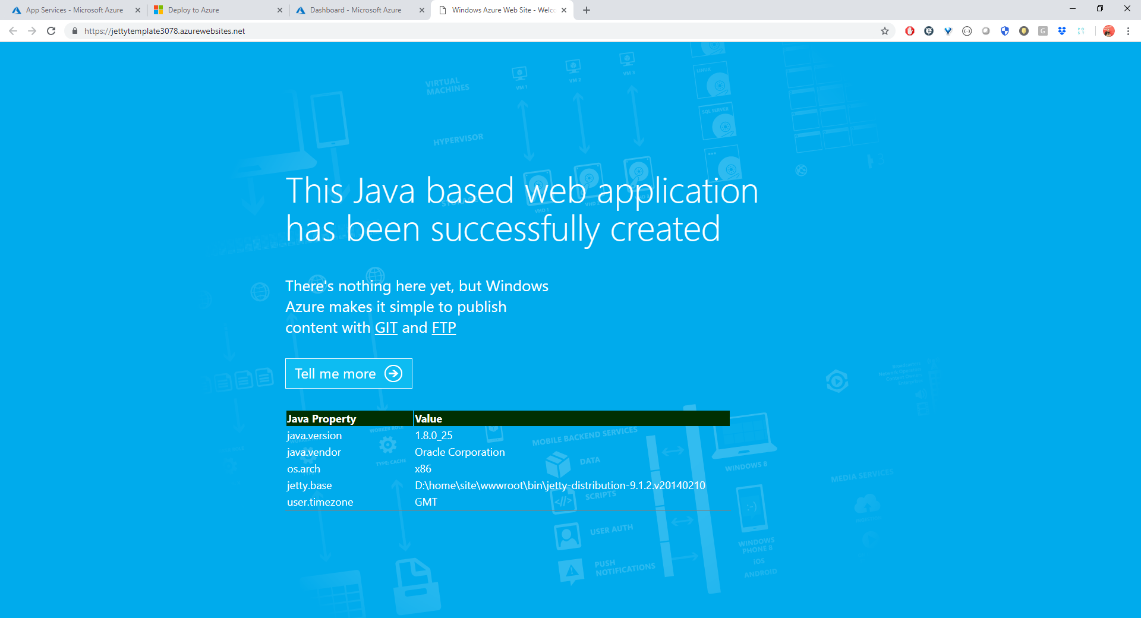Click the arrow circle icon in Tell me more
This screenshot has width=1141, height=618.
393,373
